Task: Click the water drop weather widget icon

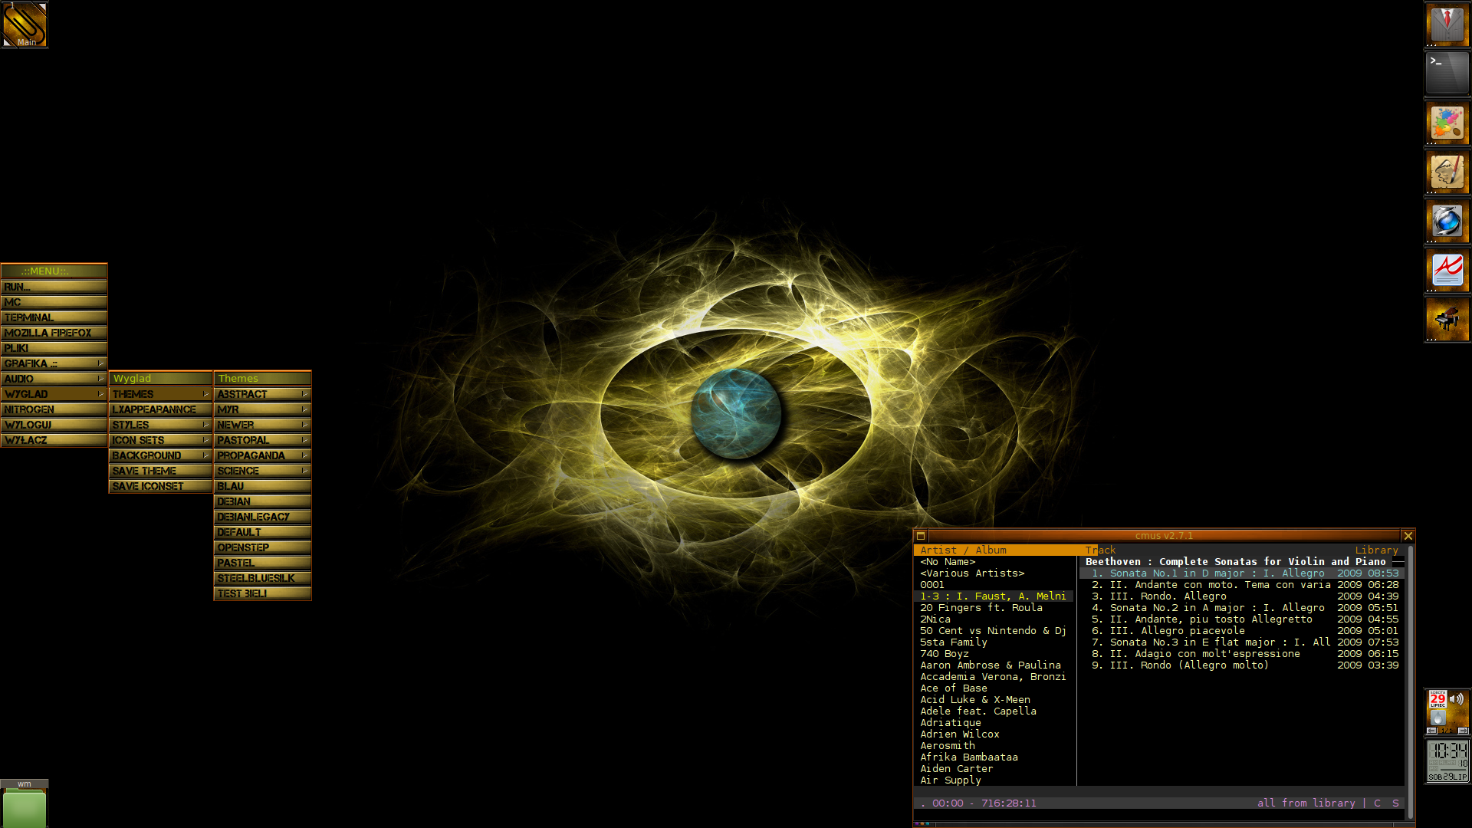Action: click(1437, 718)
